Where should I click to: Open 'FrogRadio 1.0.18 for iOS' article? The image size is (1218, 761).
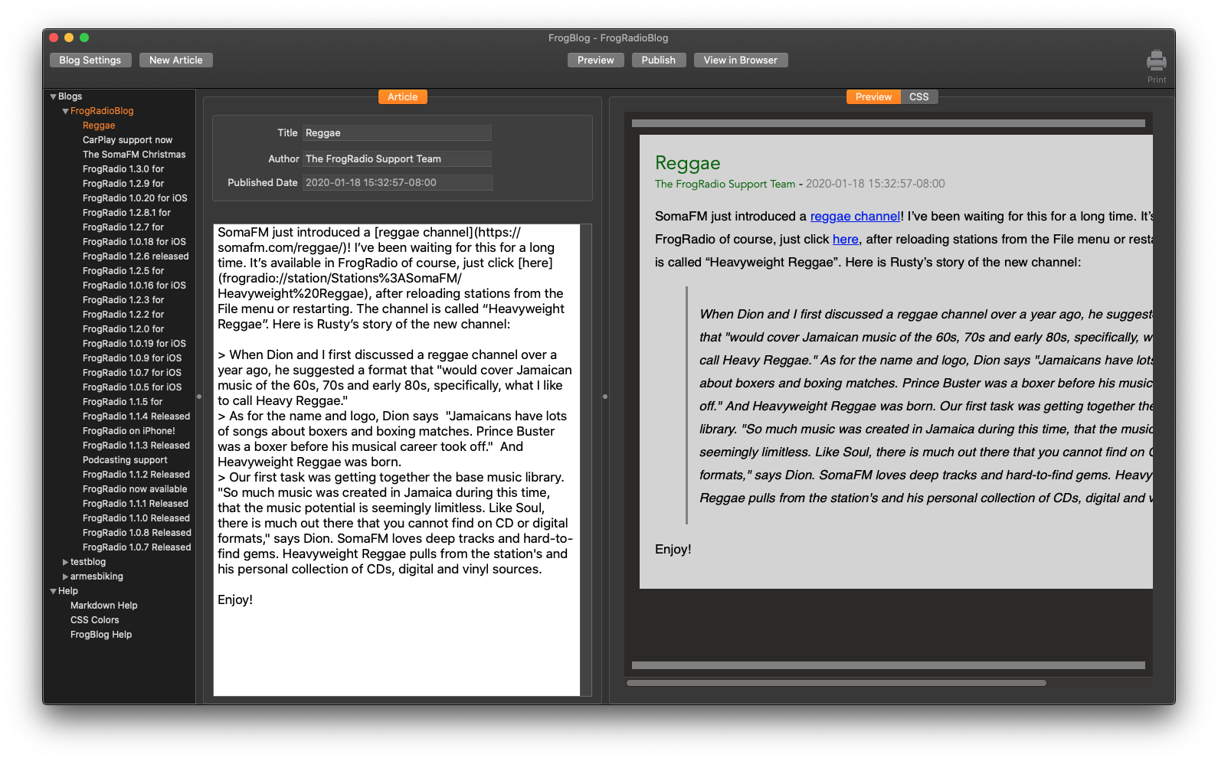coord(134,242)
